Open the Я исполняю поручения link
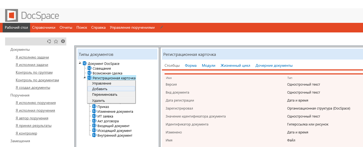The width and height of the screenshot is (363, 147). tap(36, 103)
